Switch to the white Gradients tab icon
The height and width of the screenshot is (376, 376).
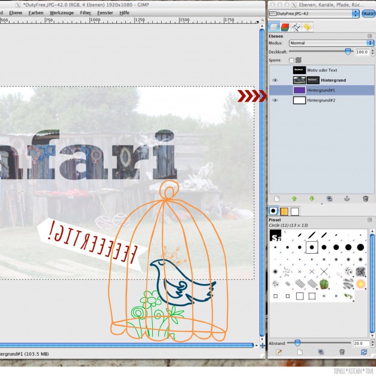point(295,211)
